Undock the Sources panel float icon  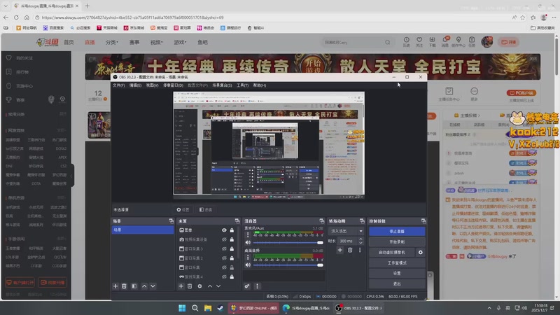click(237, 221)
